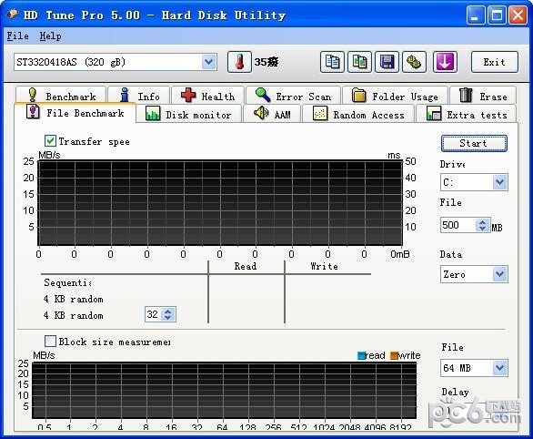Click the copy text to clipboard icon

click(x=332, y=62)
